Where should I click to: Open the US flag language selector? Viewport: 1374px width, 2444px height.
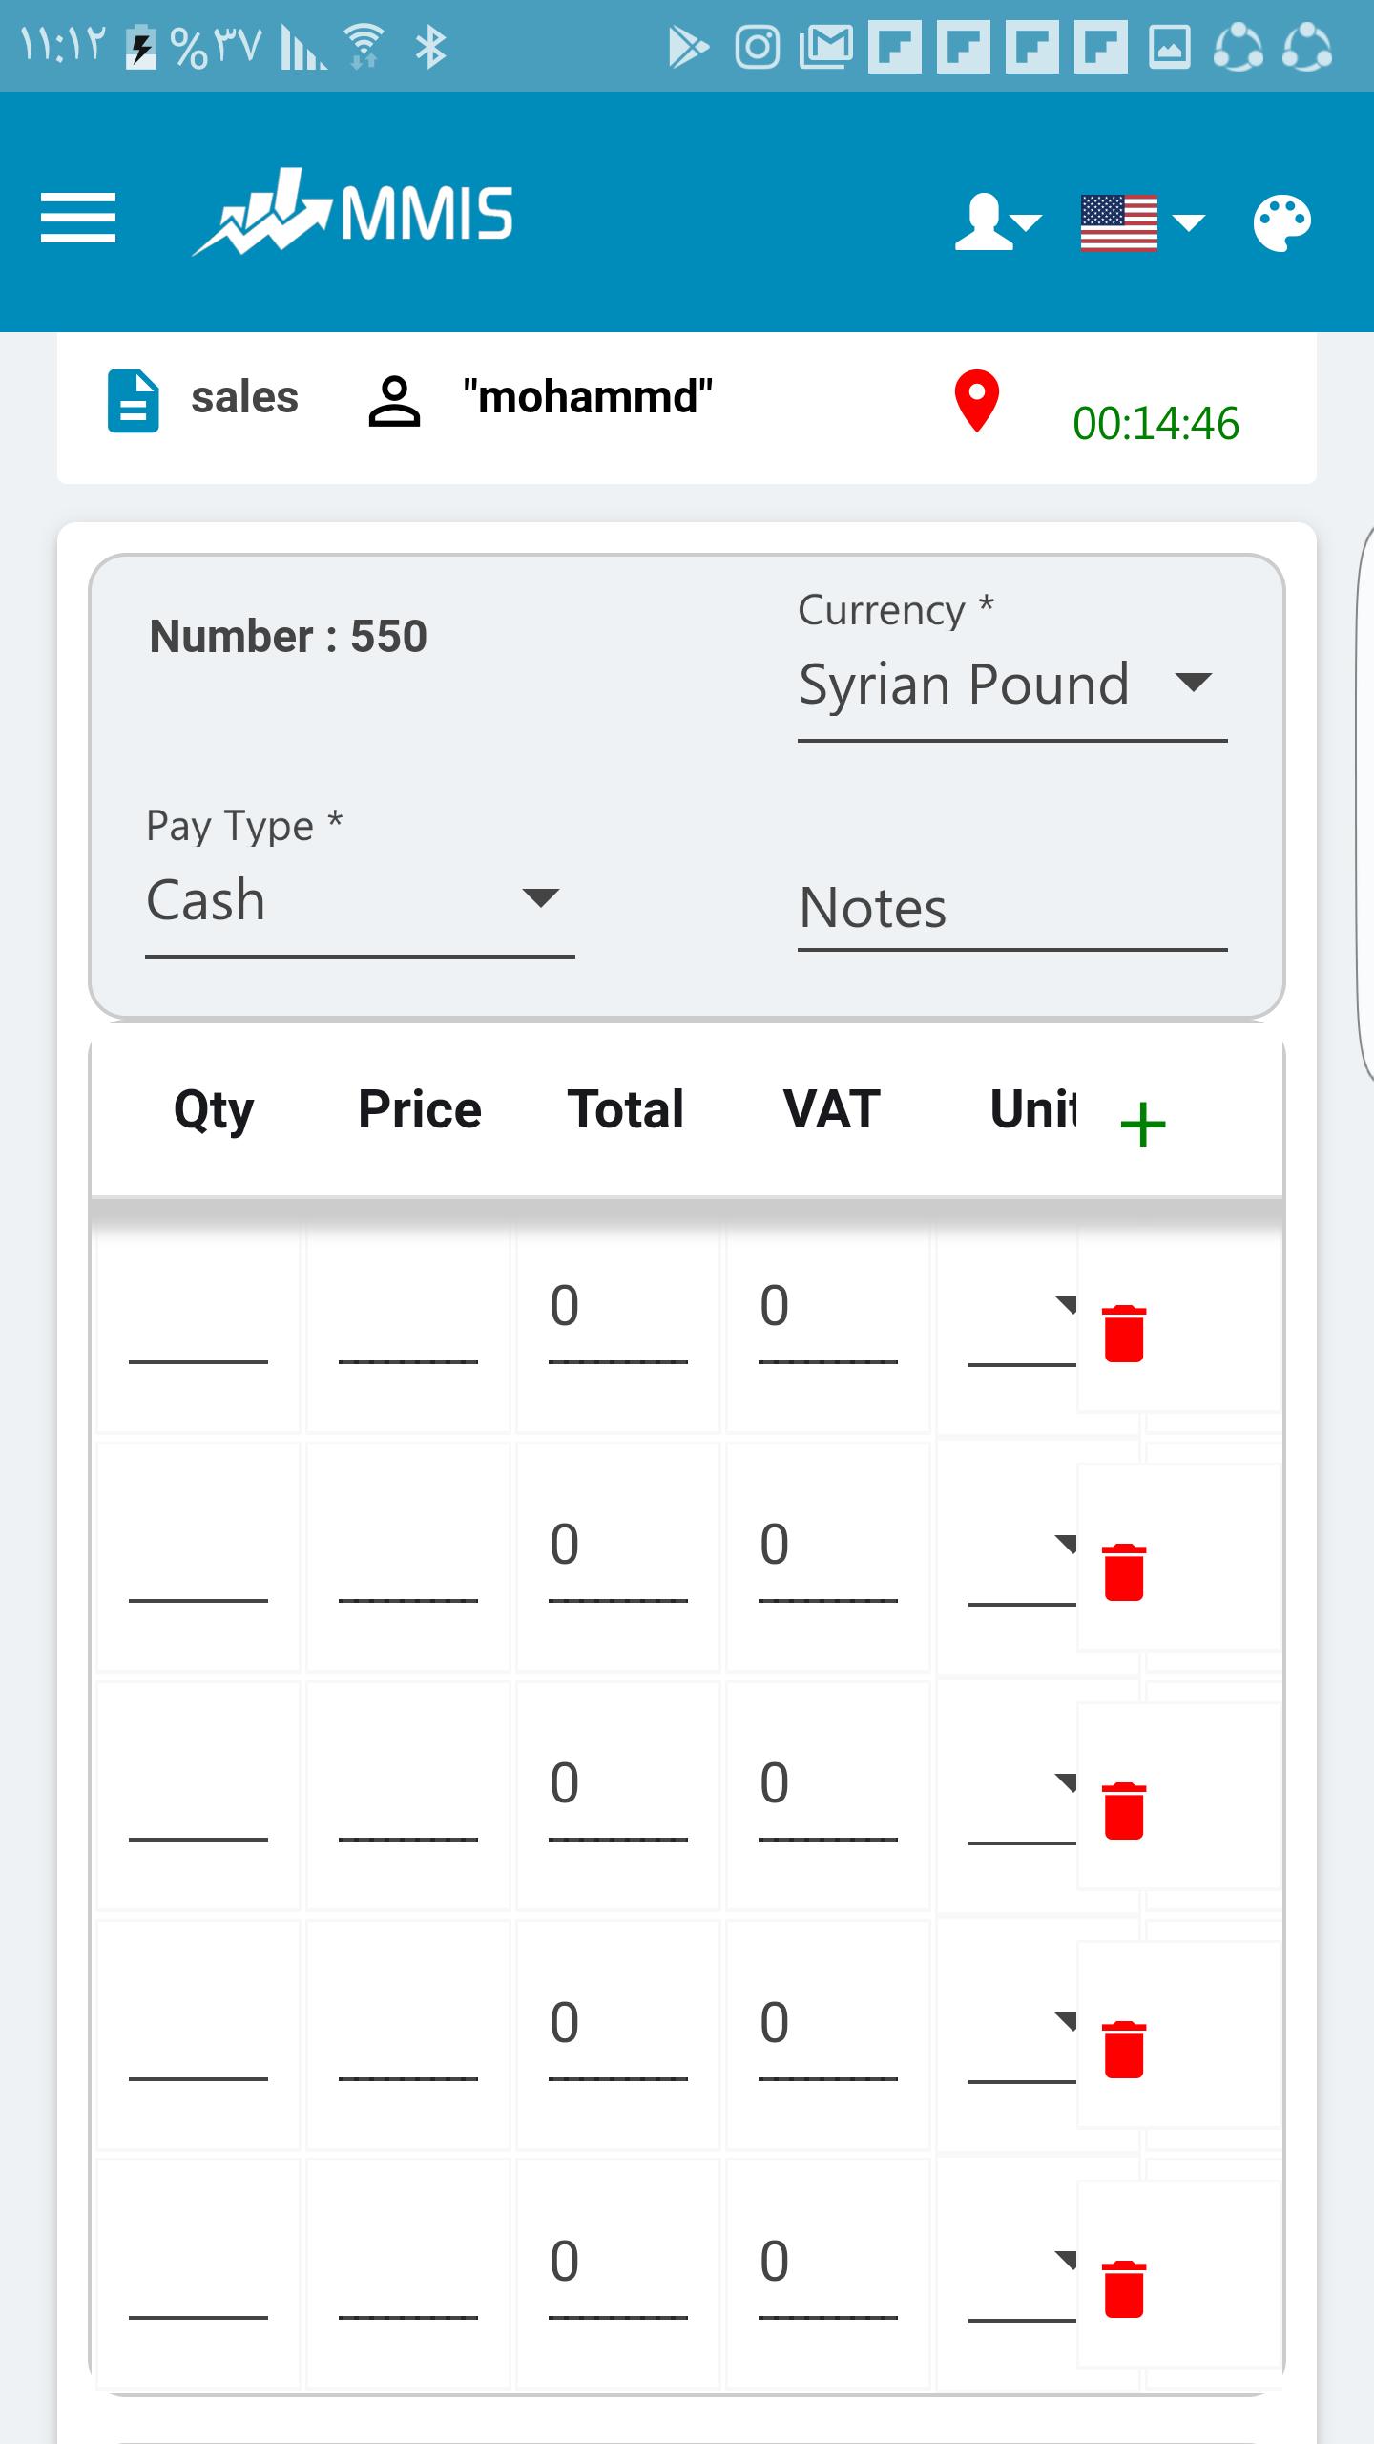pyautogui.click(x=1142, y=222)
